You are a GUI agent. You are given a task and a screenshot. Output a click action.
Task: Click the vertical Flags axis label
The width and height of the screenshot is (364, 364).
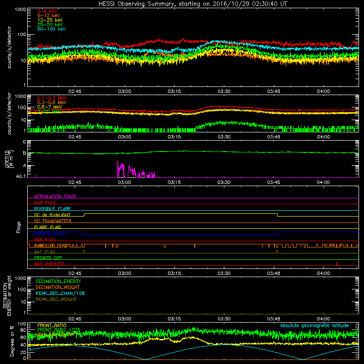19,227
